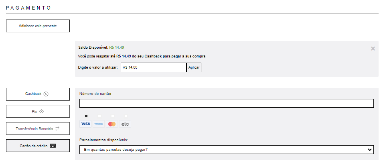Click the Elo card logo
Viewport: 381px width, 160px height.
[125, 124]
